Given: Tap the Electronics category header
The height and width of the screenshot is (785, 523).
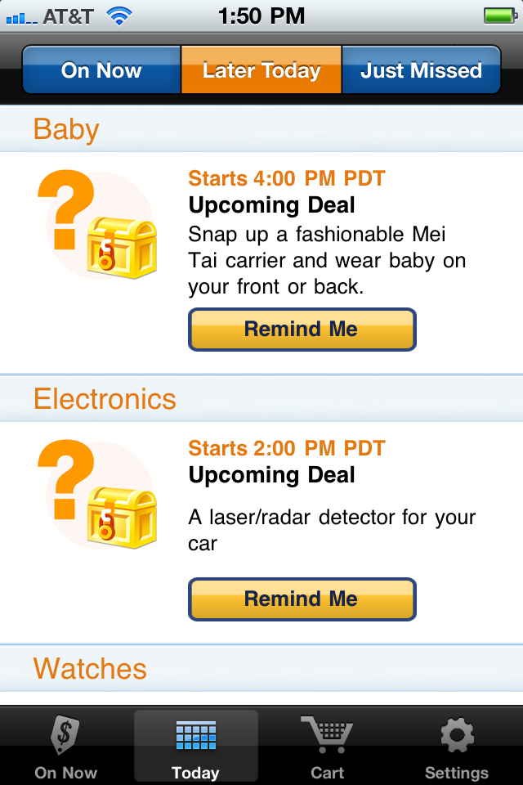Looking at the screenshot, I should 261,398.
